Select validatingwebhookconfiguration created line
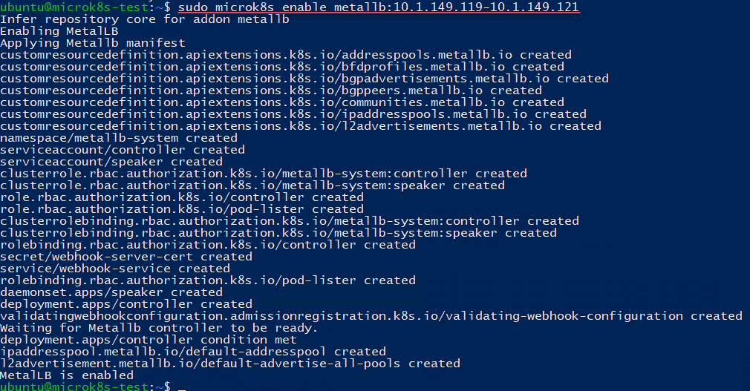Viewport: 750px width, 391px height. pyautogui.click(x=371, y=316)
